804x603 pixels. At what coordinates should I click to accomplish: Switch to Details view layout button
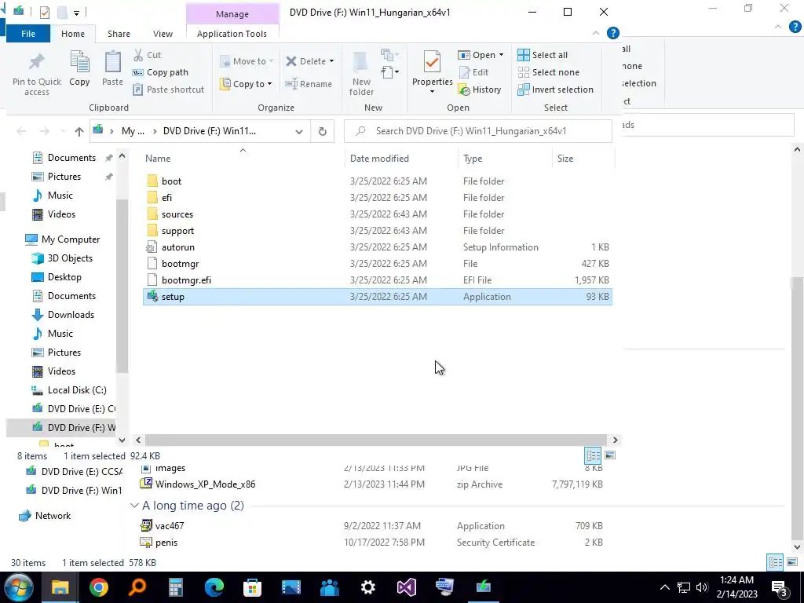click(593, 455)
